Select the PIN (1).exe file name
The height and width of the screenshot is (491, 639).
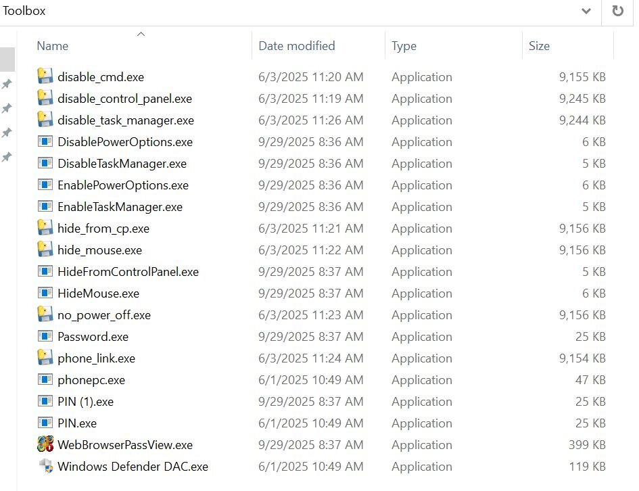click(x=85, y=402)
